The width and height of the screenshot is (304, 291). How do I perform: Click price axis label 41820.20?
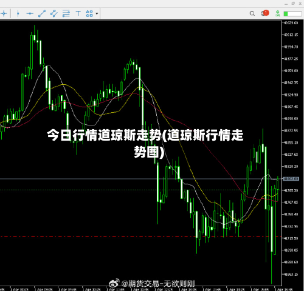point(291,167)
